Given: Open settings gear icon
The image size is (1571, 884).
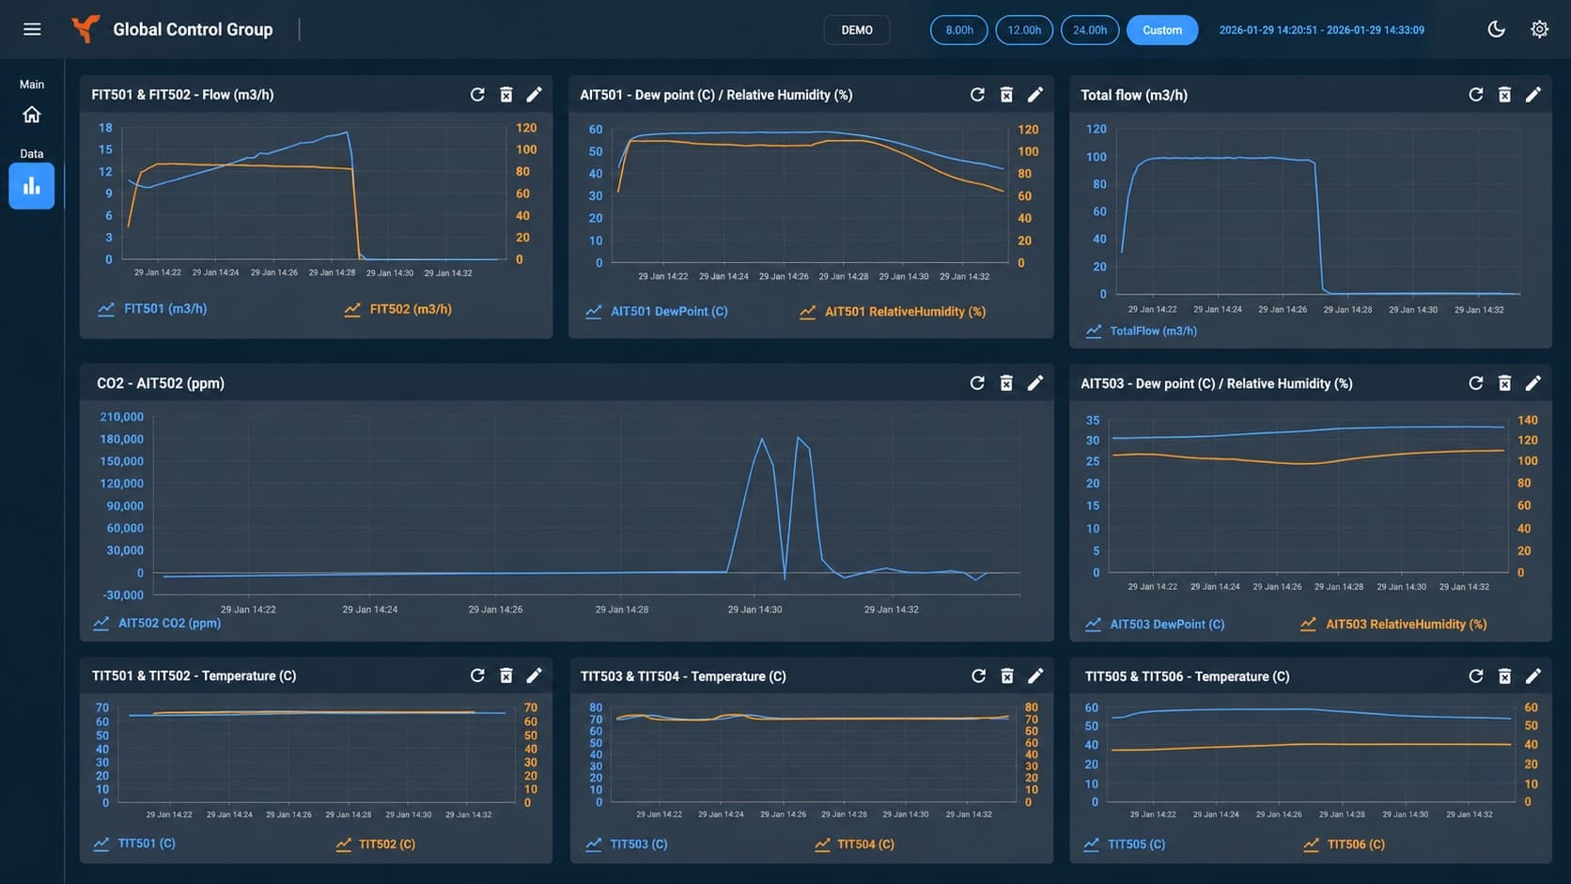Looking at the screenshot, I should click(1539, 29).
